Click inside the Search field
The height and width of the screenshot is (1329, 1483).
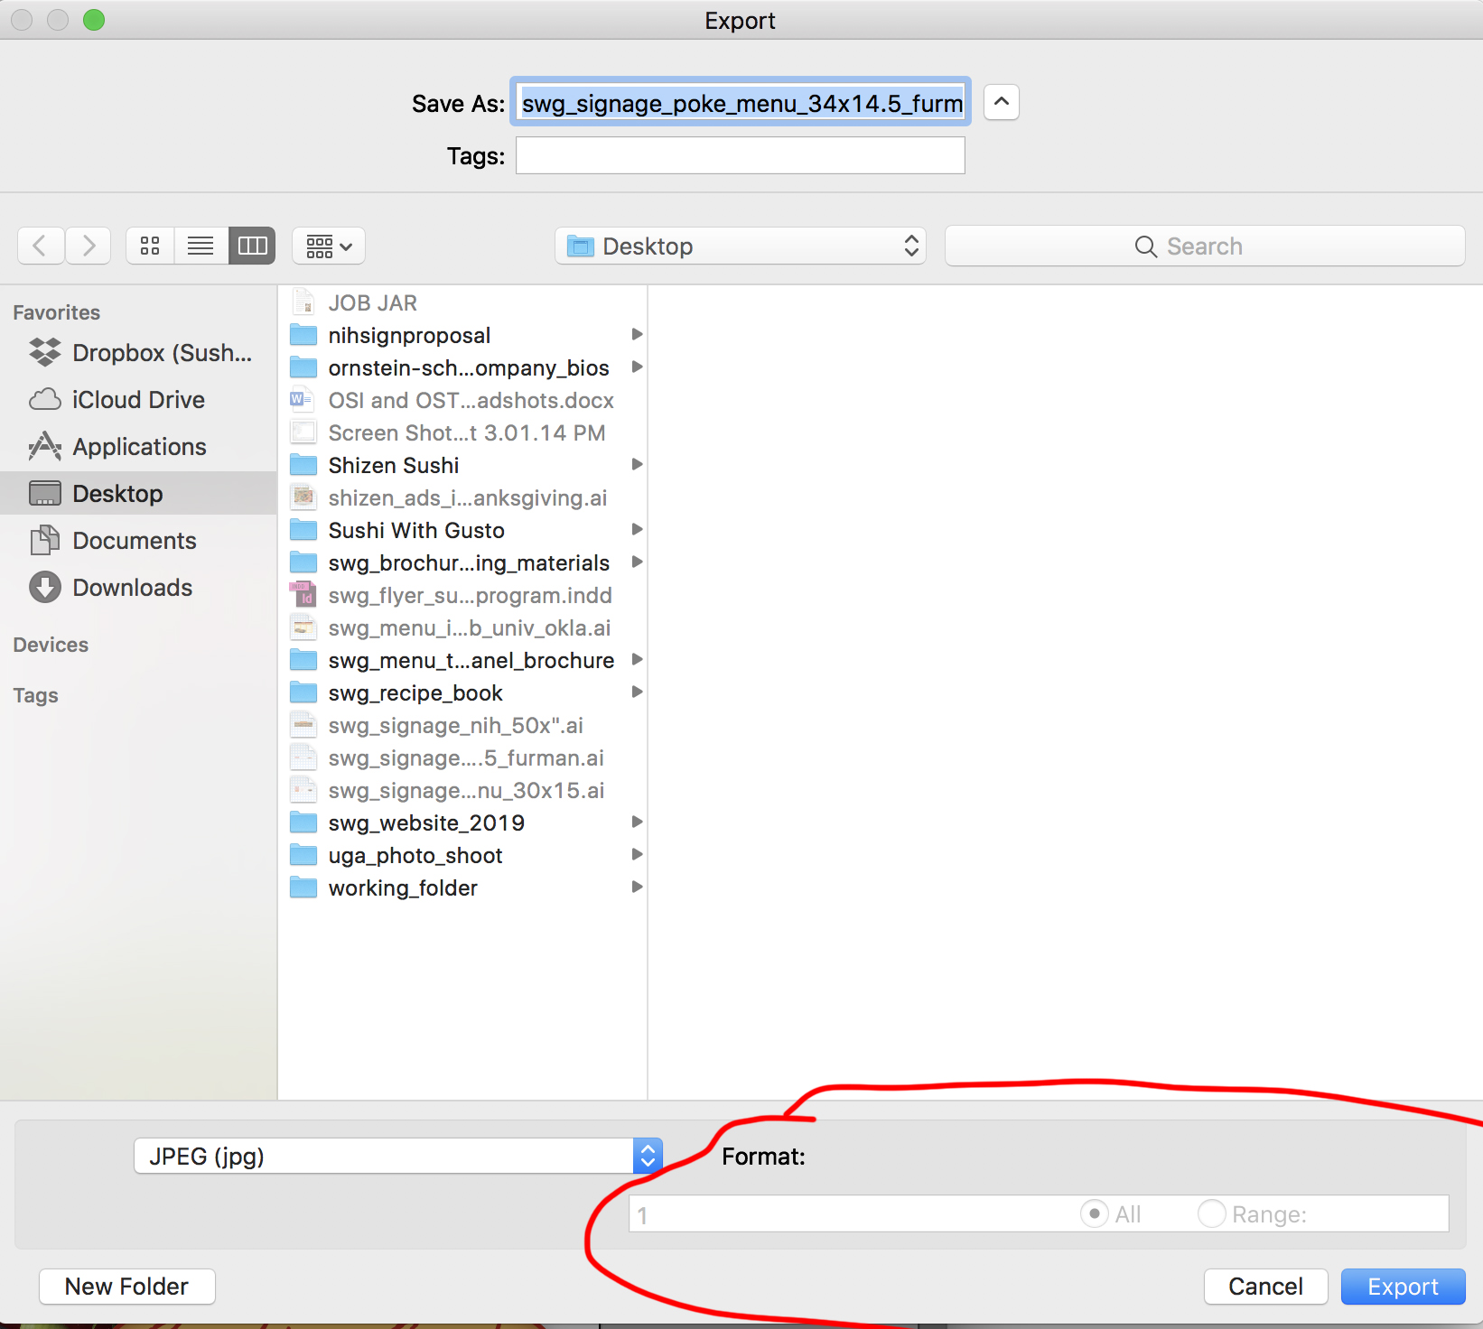pyautogui.click(x=1205, y=246)
